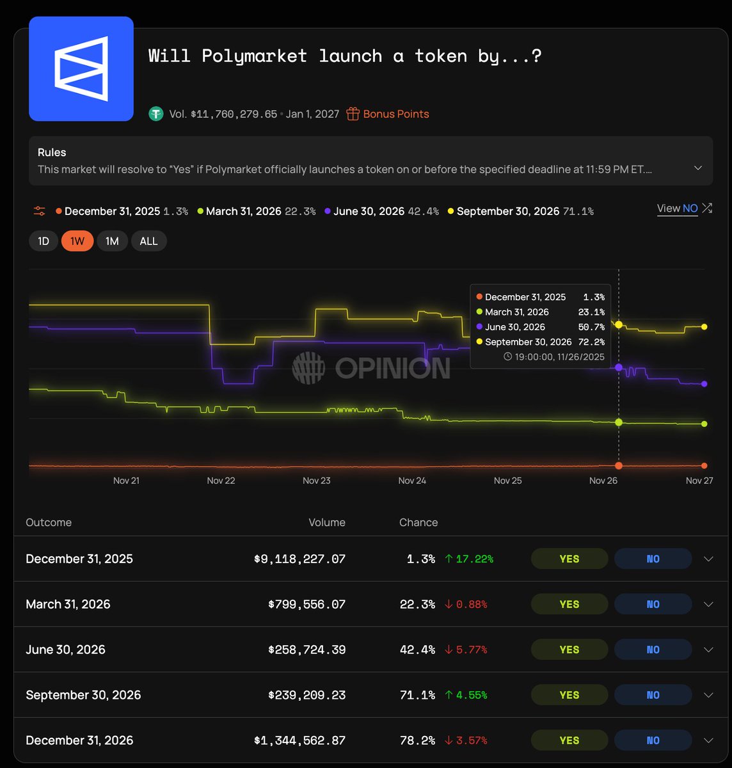Click the 1W timeframe pill control
The image size is (732, 768).
[x=77, y=241]
